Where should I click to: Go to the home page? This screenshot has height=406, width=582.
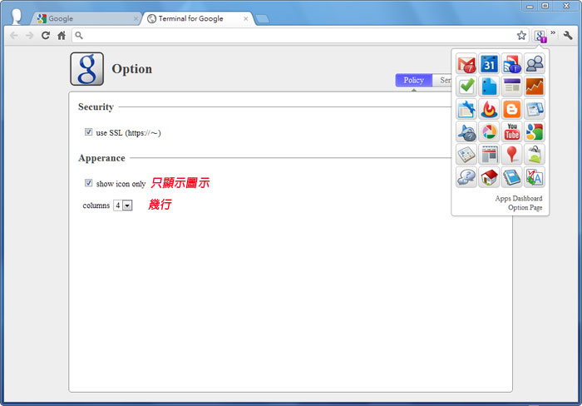(x=62, y=35)
